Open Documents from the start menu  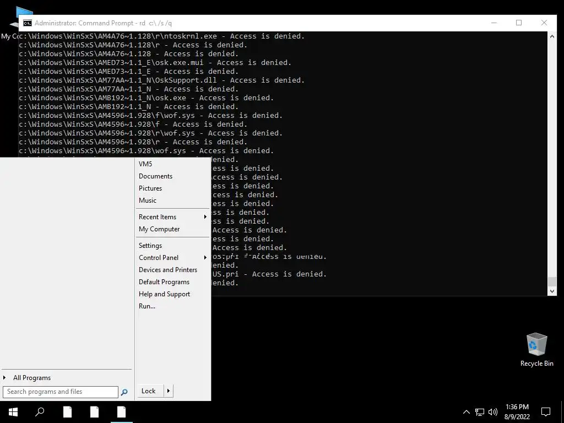click(x=155, y=176)
